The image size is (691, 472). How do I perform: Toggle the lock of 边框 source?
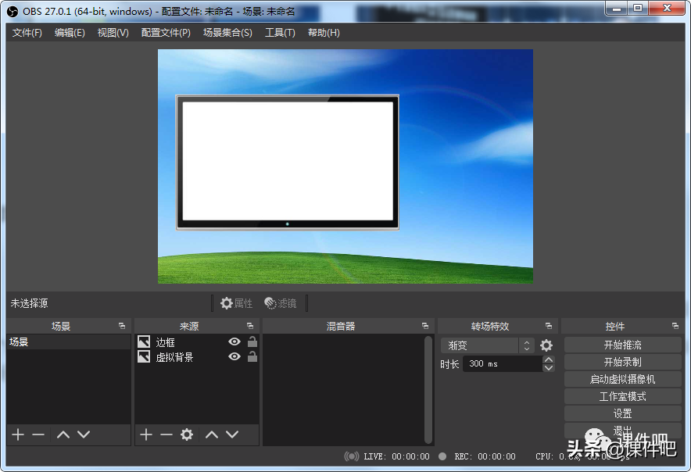click(252, 341)
